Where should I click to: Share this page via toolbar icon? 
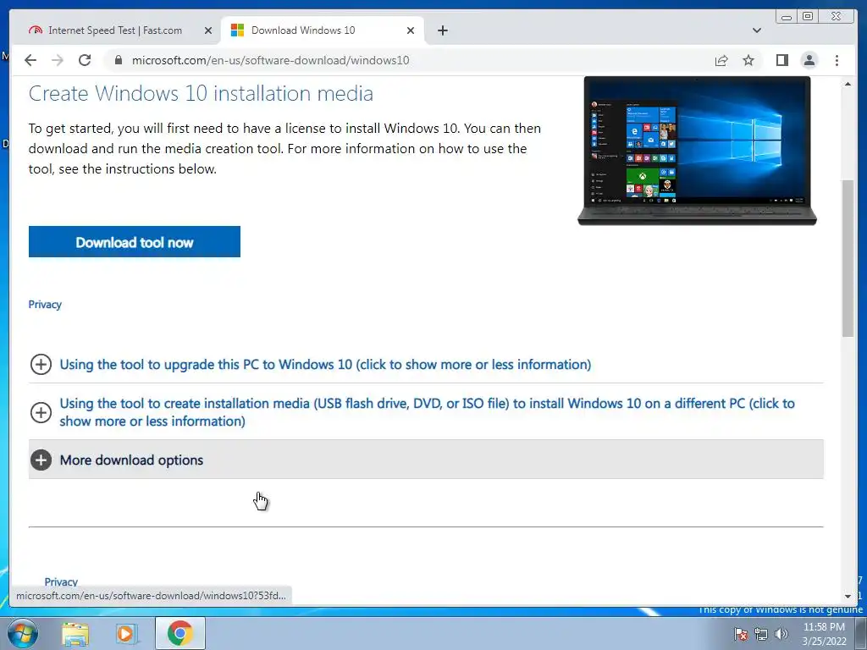point(721,60)
